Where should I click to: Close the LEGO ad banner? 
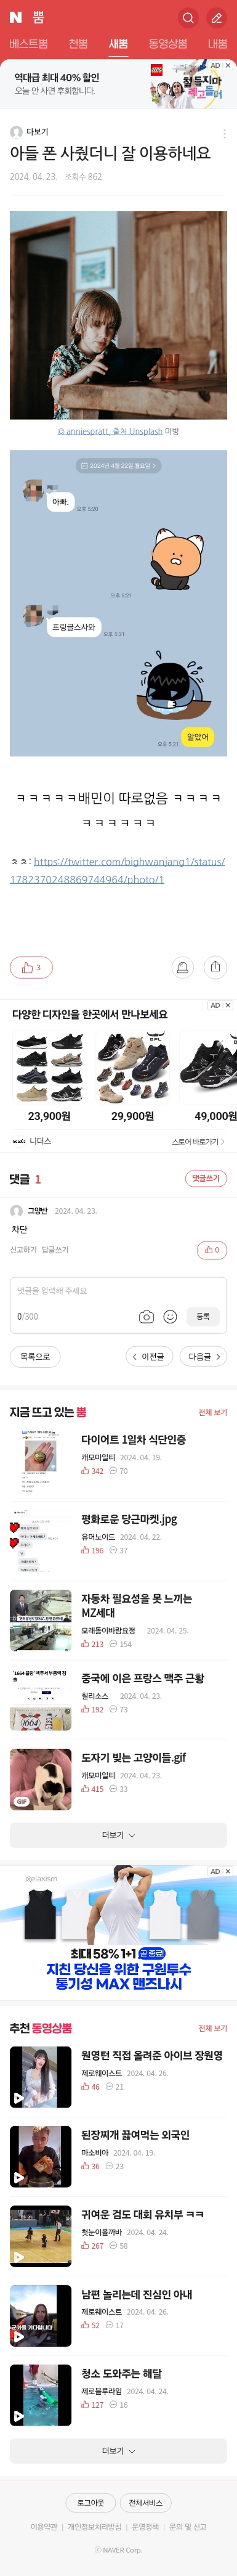pyautogui.click(x=228, y=65)
